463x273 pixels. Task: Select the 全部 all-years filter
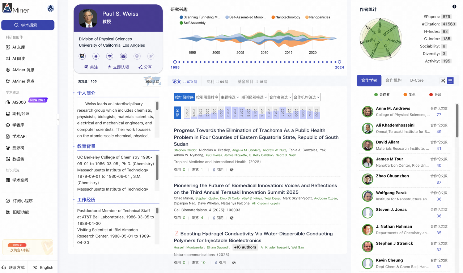(177, 112)
